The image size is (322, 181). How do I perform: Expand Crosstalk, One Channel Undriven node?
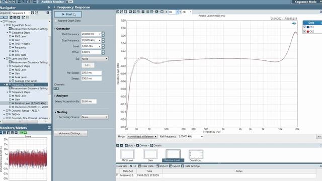4,118
